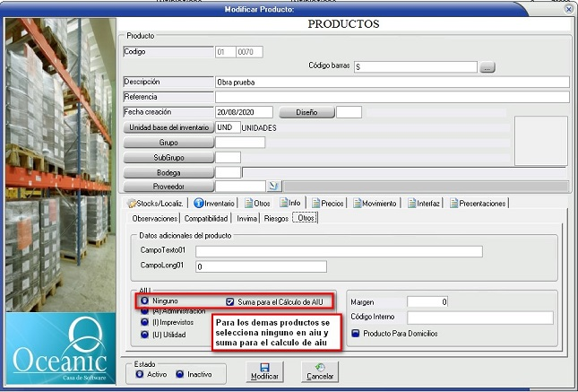Open the SubGrupo selector button

point(168,157)
